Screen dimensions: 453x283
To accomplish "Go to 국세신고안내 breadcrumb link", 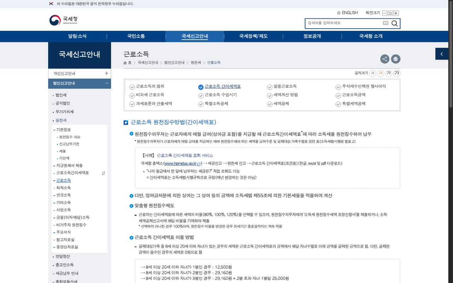I will point(148,63).
